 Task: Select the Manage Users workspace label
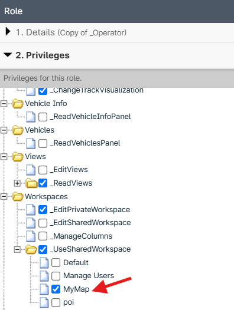click(89, 276)
